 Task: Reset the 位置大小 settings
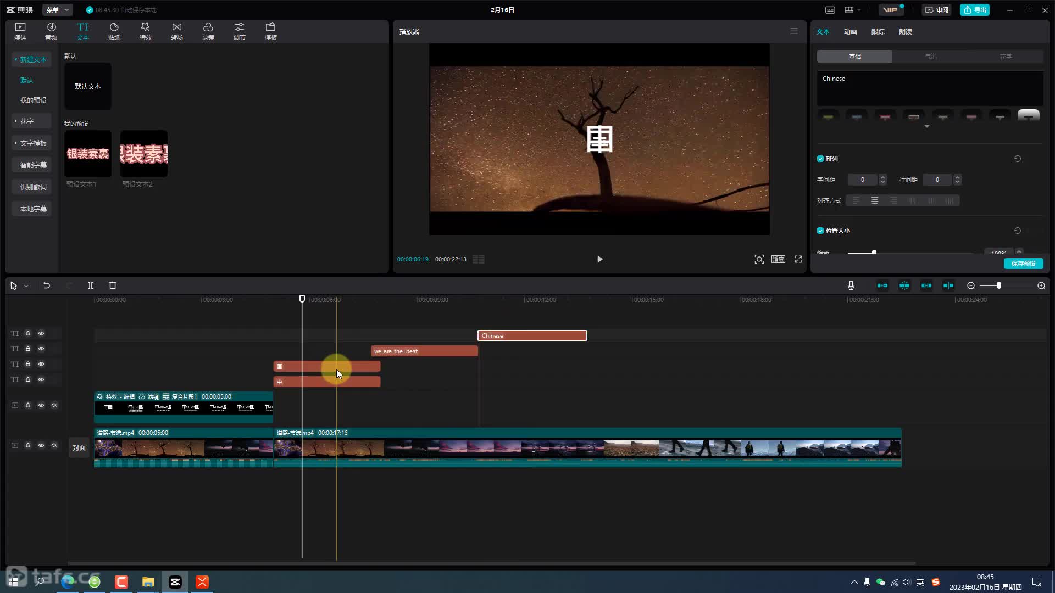click(x=1018, y=231)
